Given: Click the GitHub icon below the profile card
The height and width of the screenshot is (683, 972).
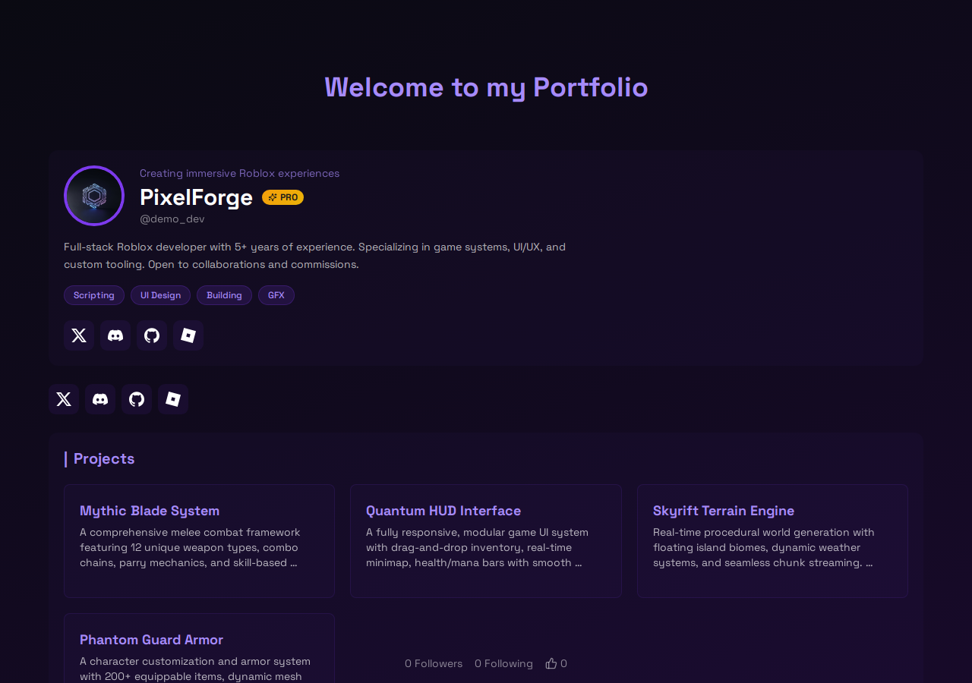Looking at the screenshot, I should click(137, 399).
